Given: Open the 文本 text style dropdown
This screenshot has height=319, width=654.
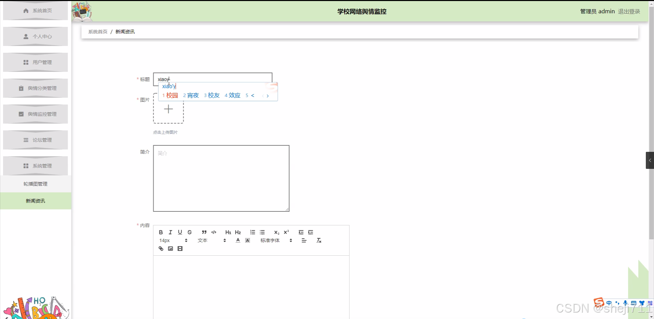Looking at the screenshot, I should [212, 240].
